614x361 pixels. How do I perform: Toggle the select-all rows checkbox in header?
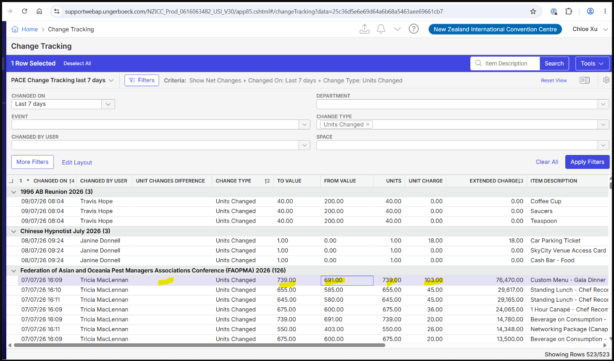click(x=11, y=181)
